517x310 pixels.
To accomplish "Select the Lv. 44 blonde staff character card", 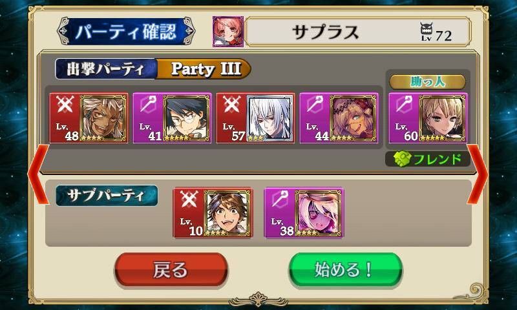I will coord(339,118).
